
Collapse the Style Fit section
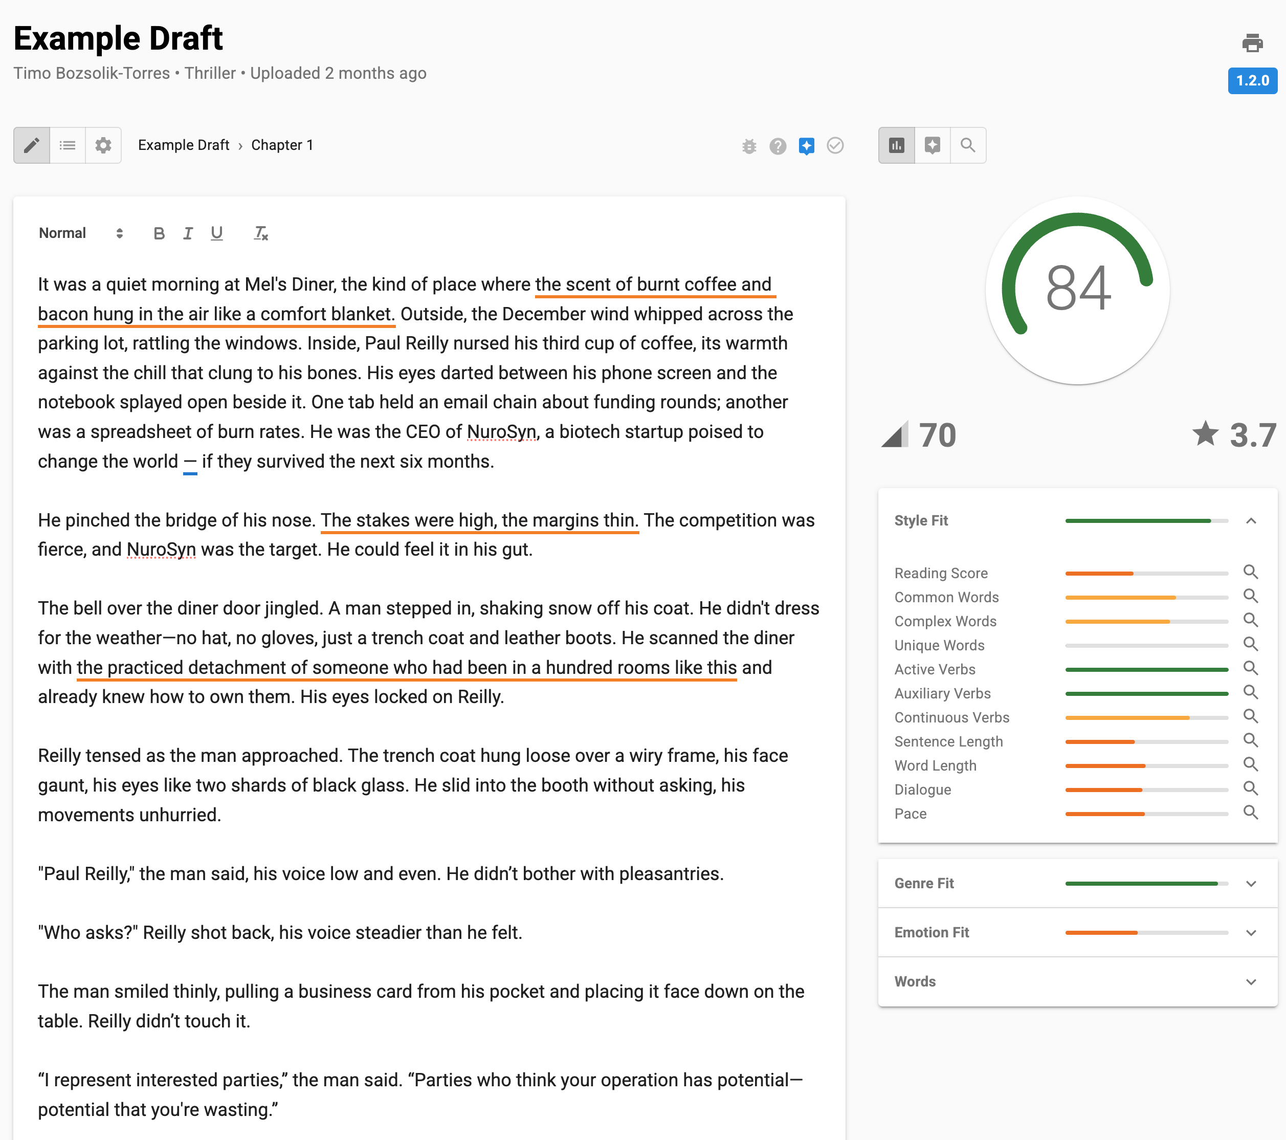[1252, 520]
